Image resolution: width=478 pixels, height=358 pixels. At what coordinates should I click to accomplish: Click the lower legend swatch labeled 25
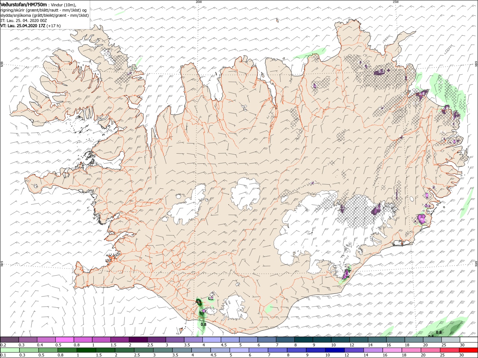click(448, 350)
